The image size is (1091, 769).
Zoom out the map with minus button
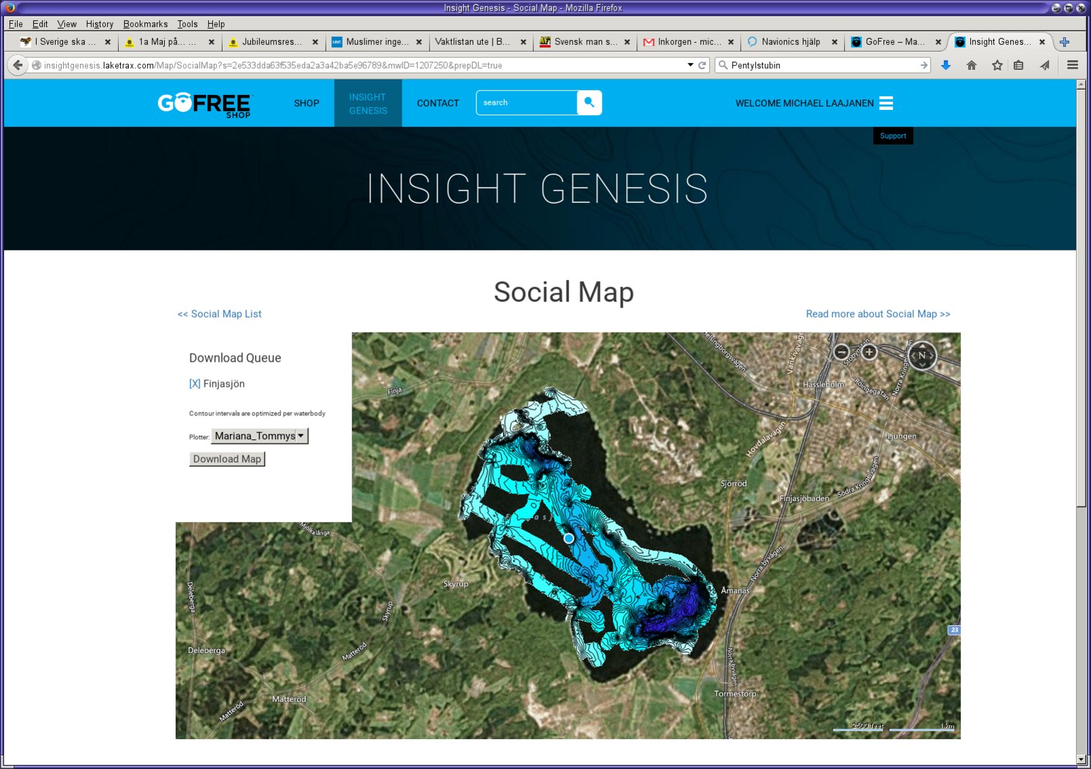point(841,352)
